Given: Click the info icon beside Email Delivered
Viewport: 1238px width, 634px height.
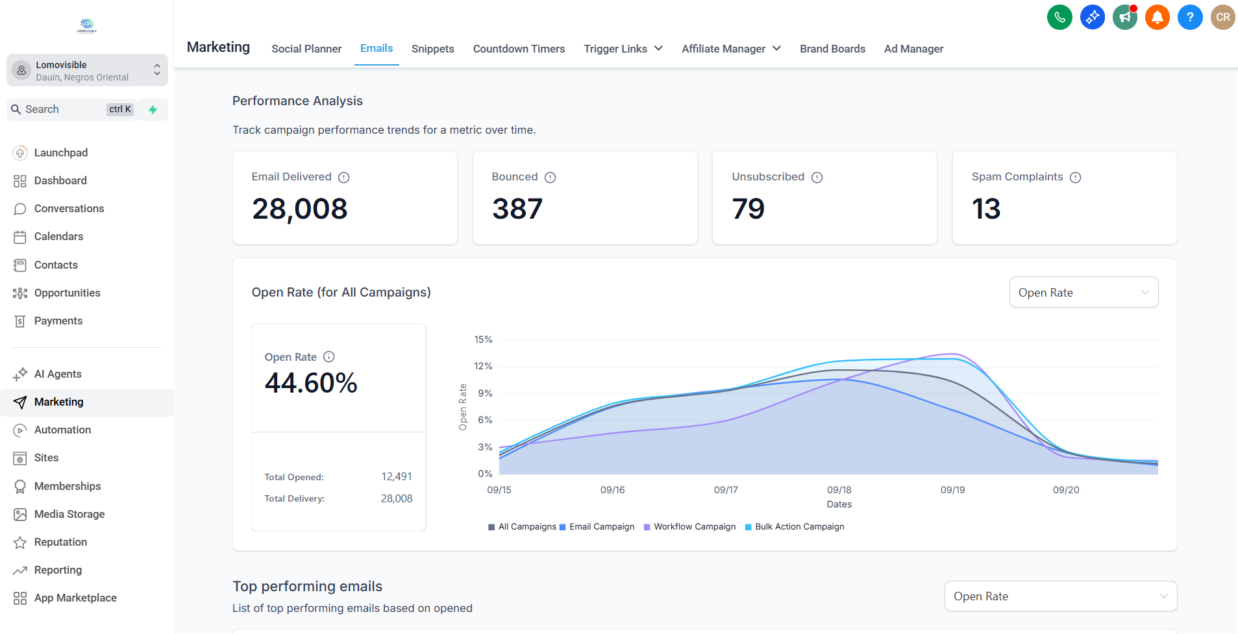Looking at the screenshot, I should [344, 177].
